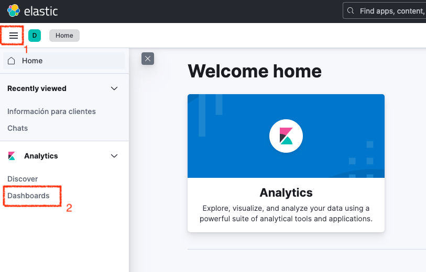This screenshot has width=426, height=272.
Task: Click the Welcome home heading
Action: click(x=255, y=71)
